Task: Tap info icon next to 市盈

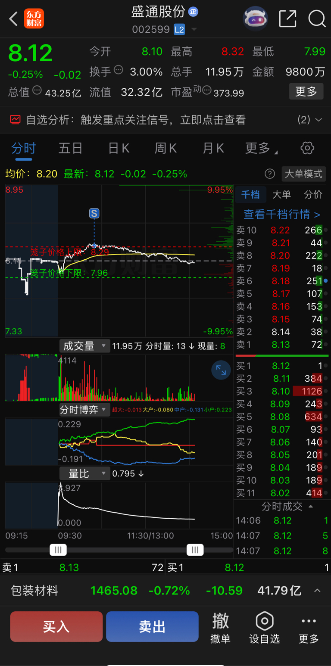Action: [207, 91]
